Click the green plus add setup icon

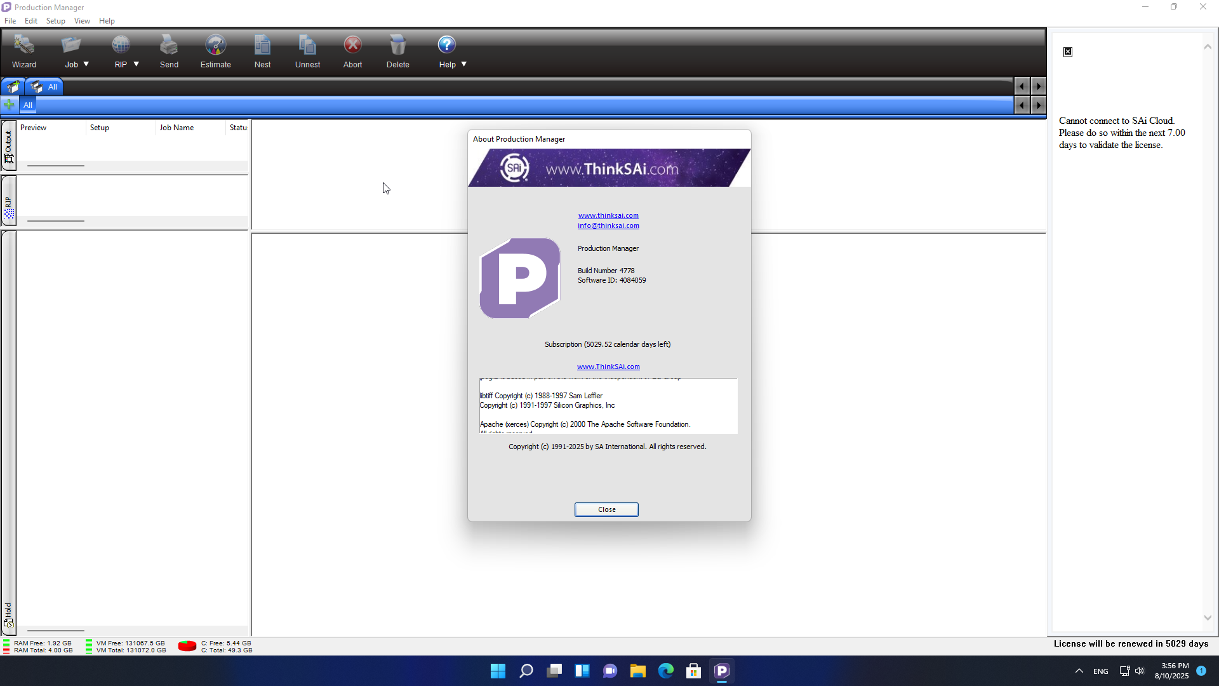pyautogui.click(x=10, y=105)
